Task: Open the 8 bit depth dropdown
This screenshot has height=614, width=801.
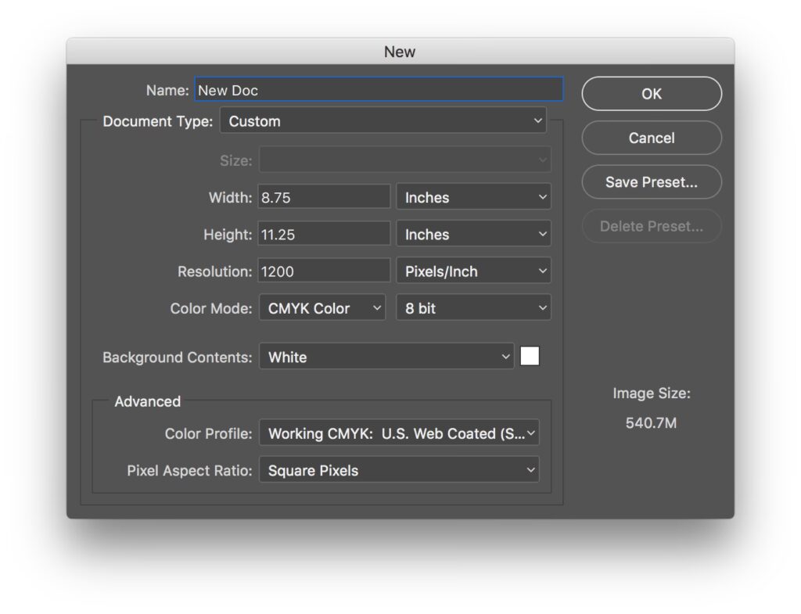Action: click(x=474, y=308)
